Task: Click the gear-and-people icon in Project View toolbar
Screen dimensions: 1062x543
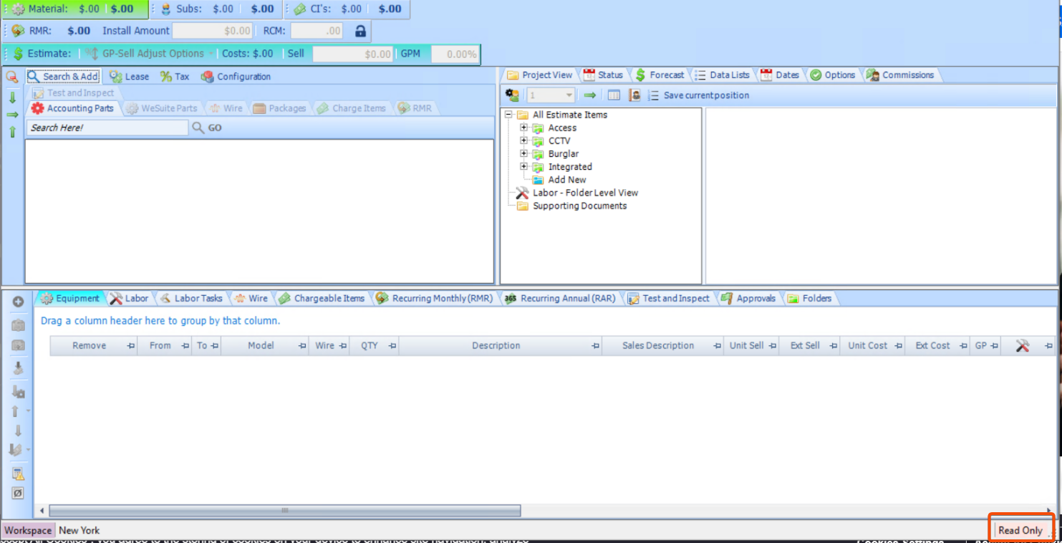Action: click(x=512, y=95)
